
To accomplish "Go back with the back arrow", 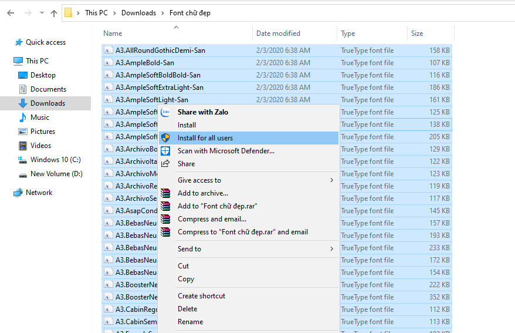I will (11, 13).
